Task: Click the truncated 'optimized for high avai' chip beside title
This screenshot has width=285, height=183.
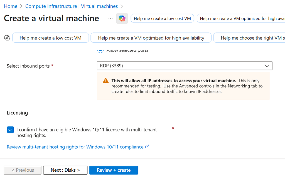Action: [x=241, y=18]
